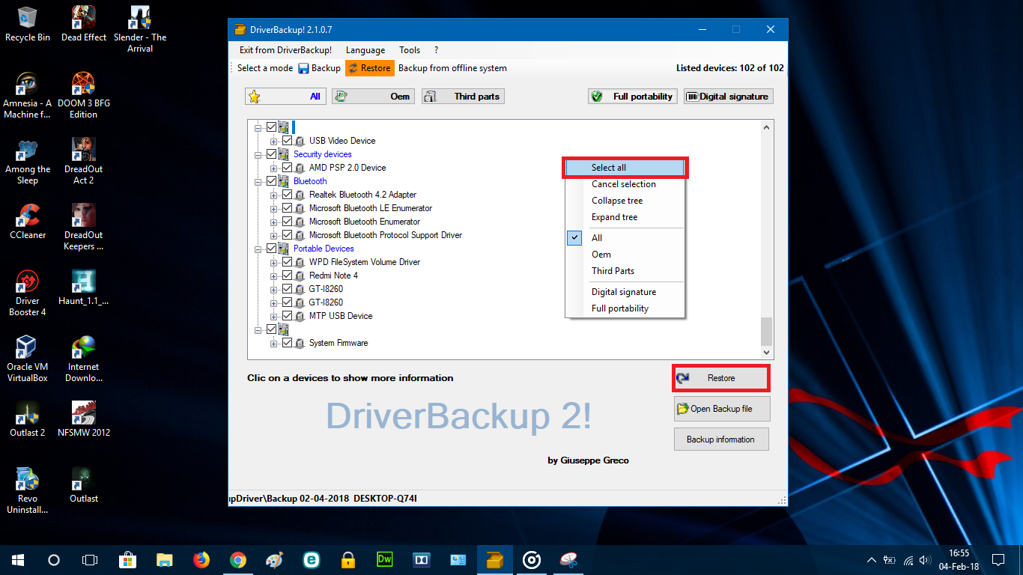This screenshot has height=575, width=1023.
Task: Open Google Chrome from the taskbar
Action: 238,559
